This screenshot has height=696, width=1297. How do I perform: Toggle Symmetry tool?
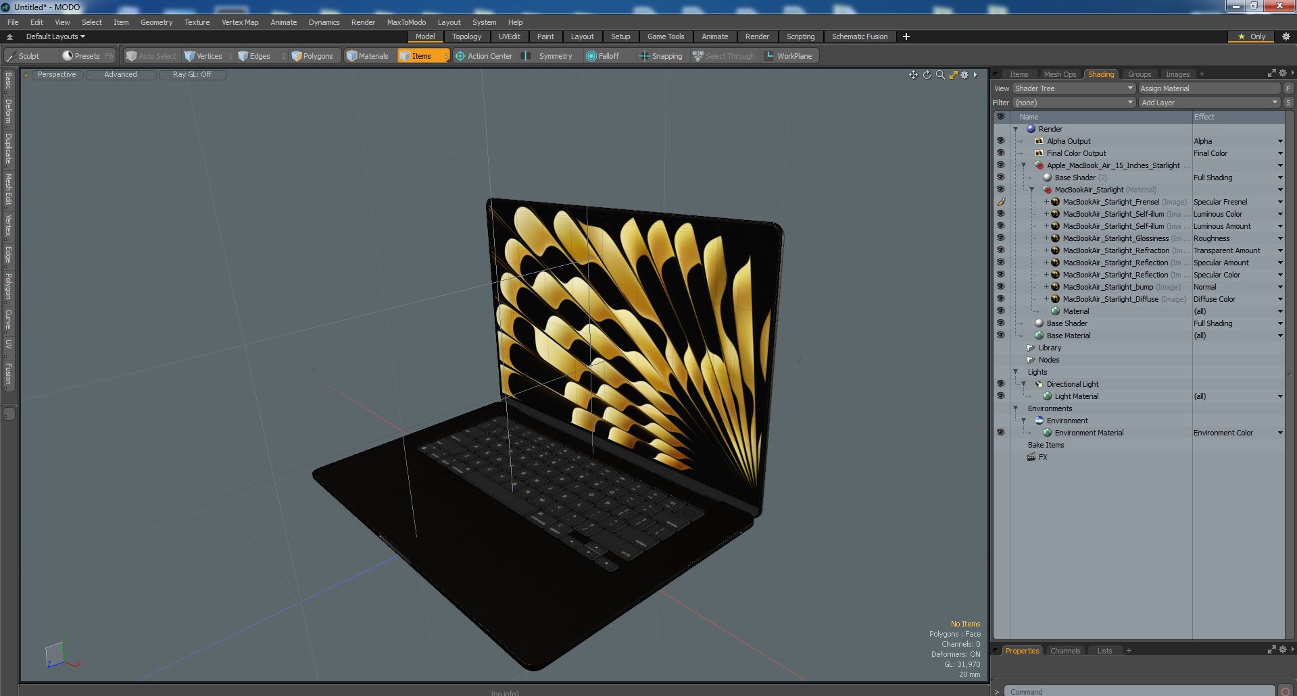[548, 56]
